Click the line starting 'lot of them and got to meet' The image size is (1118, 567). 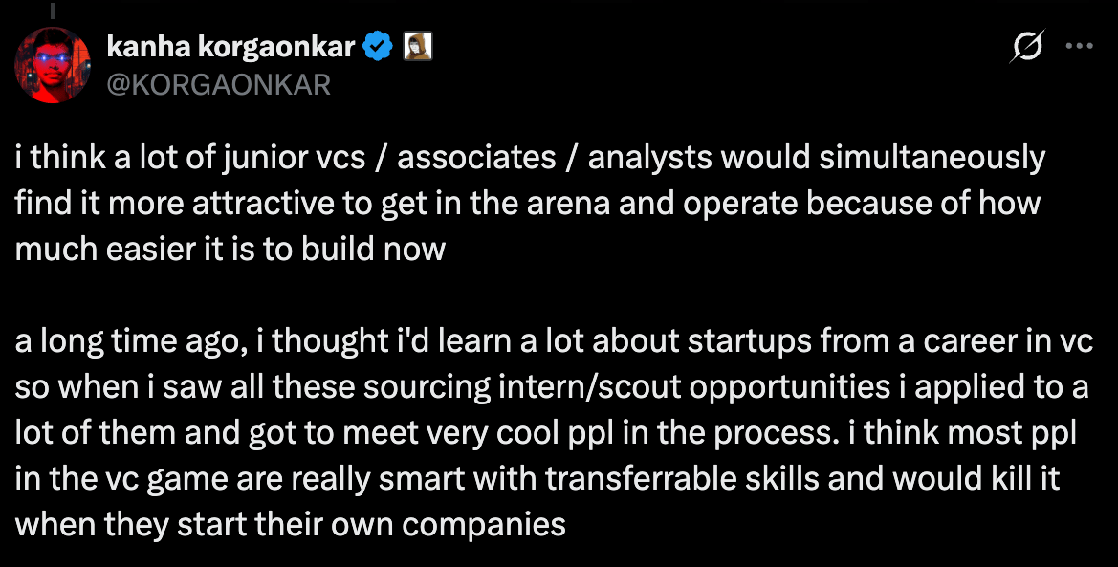pos(545,433)
